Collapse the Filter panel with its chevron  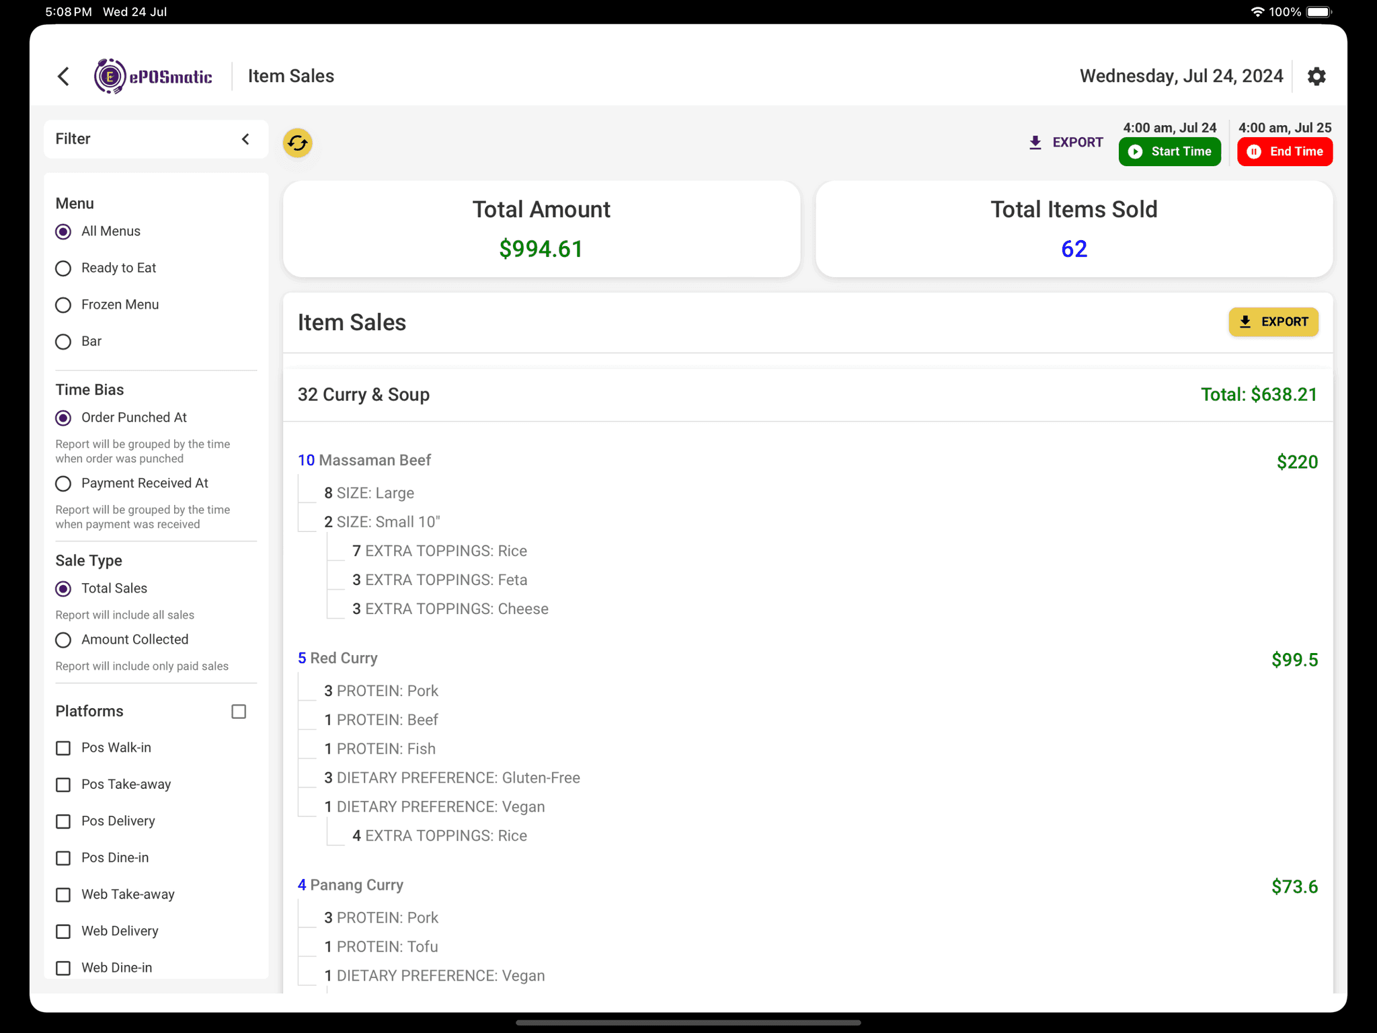[x=245, y=139]
